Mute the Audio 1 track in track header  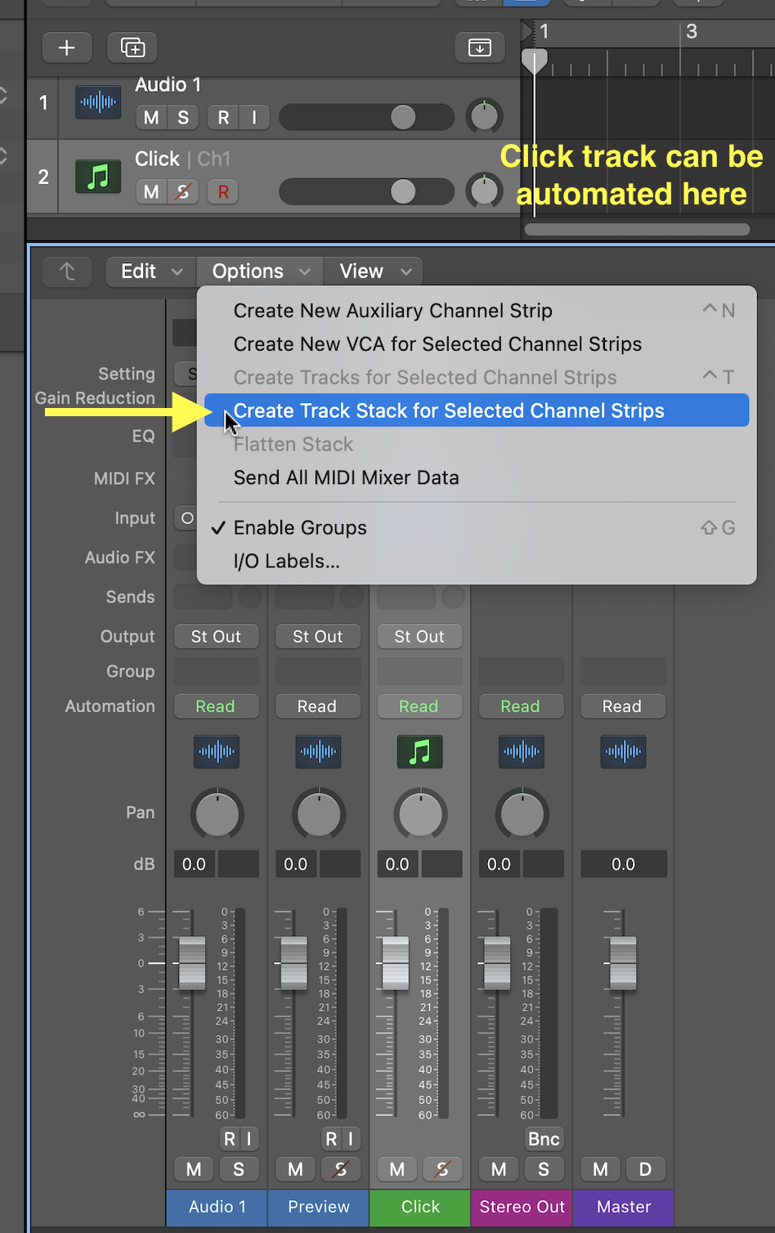(151, 118)
